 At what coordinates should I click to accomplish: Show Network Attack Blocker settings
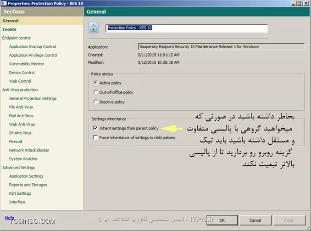coord(29,150)
